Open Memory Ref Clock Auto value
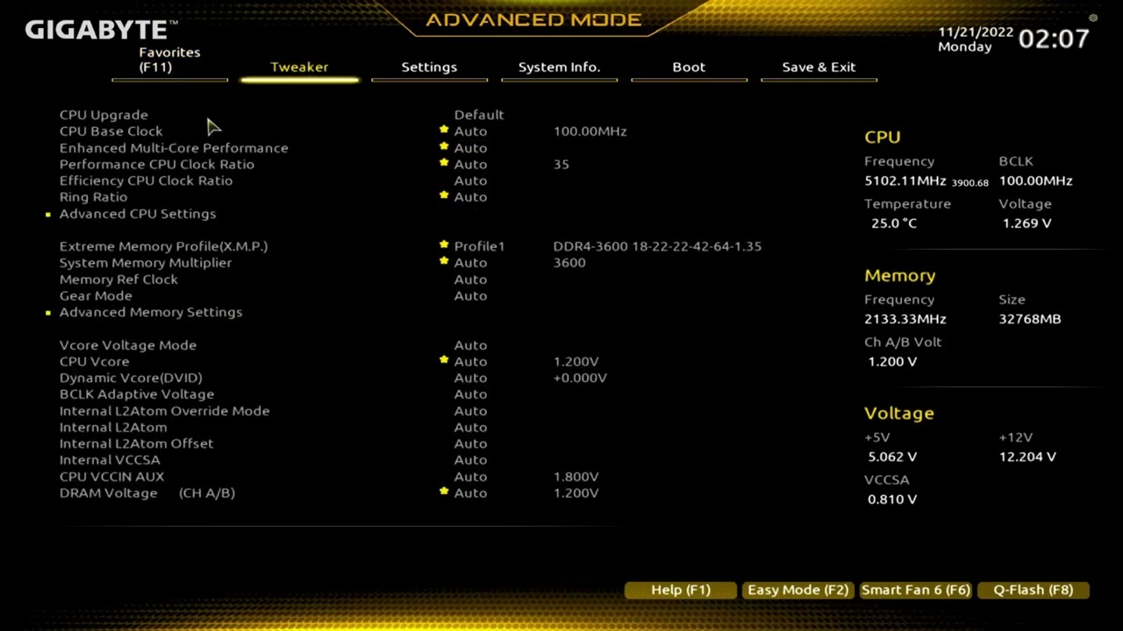 click(470, 280)
